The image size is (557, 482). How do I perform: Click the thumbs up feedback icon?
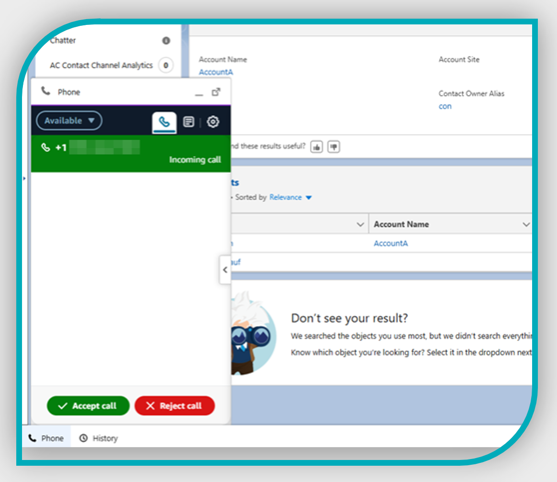coord(316,146)
